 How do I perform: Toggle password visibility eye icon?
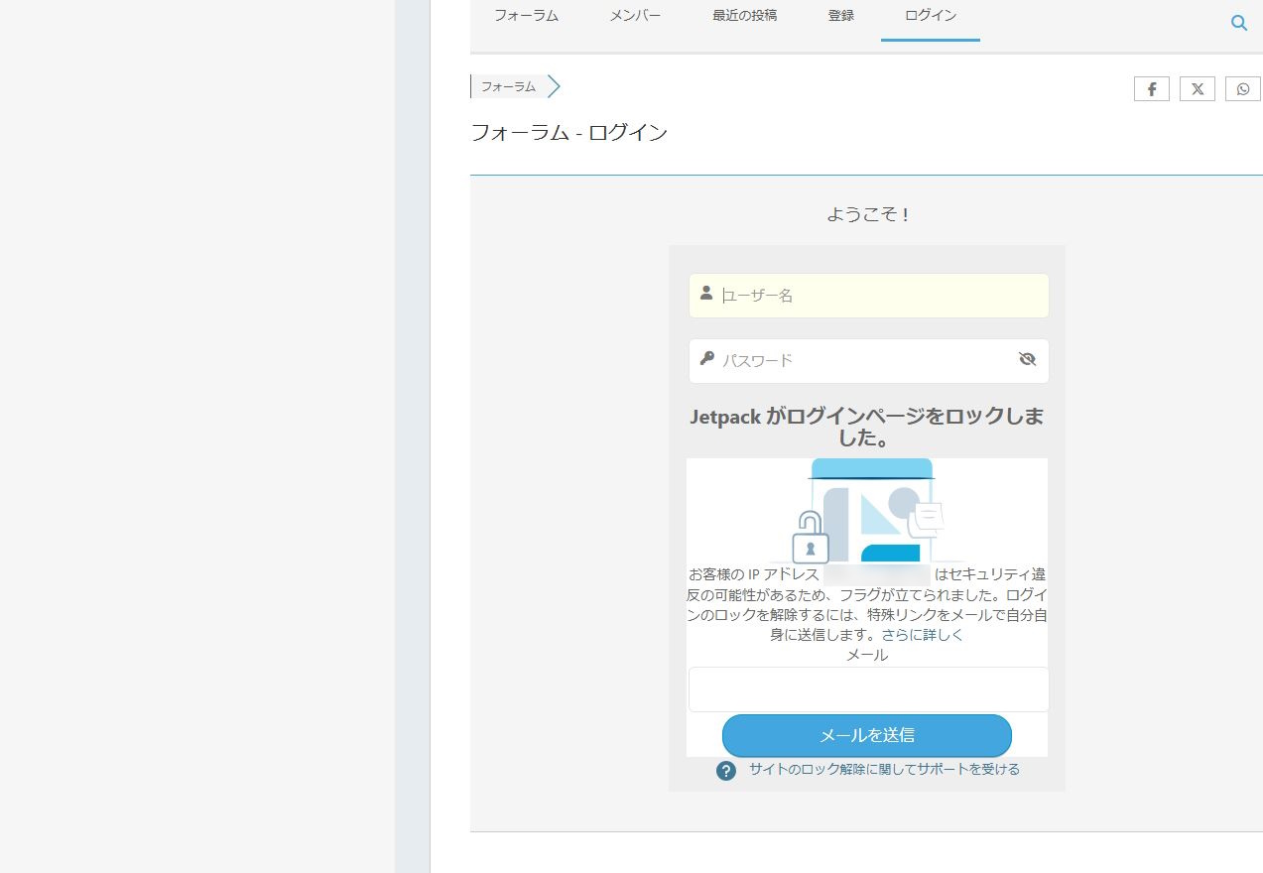point(1027,359)
